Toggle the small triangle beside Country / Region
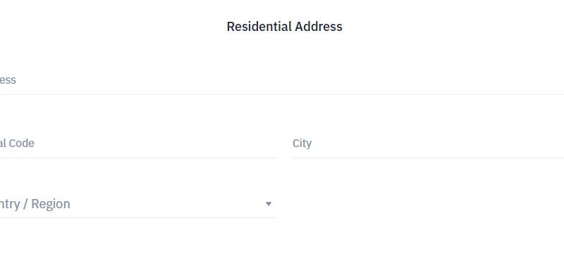Viewport: 564px width, 254px height. [269, 204]
